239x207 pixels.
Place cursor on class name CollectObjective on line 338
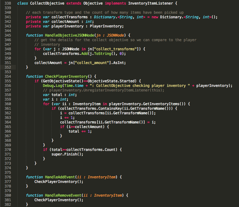point(47,3)
